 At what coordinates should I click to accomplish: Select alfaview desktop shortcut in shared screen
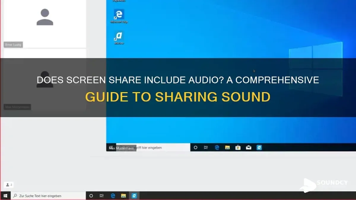click(x=119, y=38)
